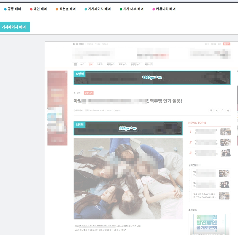Click the 댓글 0 badge

point(117,111)
